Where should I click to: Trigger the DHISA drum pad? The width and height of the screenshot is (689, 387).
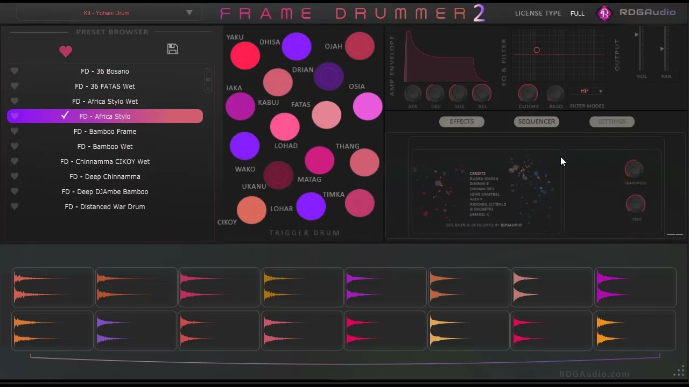[296, 46]
